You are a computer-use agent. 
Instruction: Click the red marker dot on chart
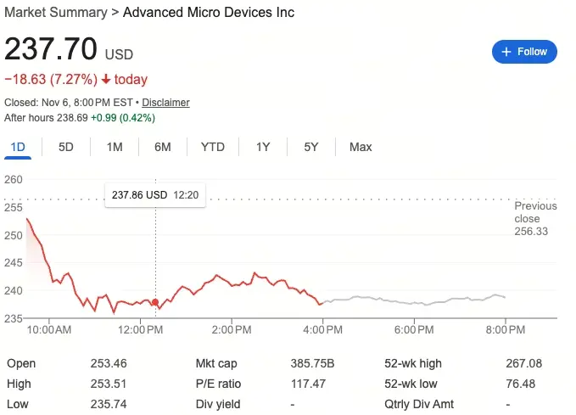(155, 301)
